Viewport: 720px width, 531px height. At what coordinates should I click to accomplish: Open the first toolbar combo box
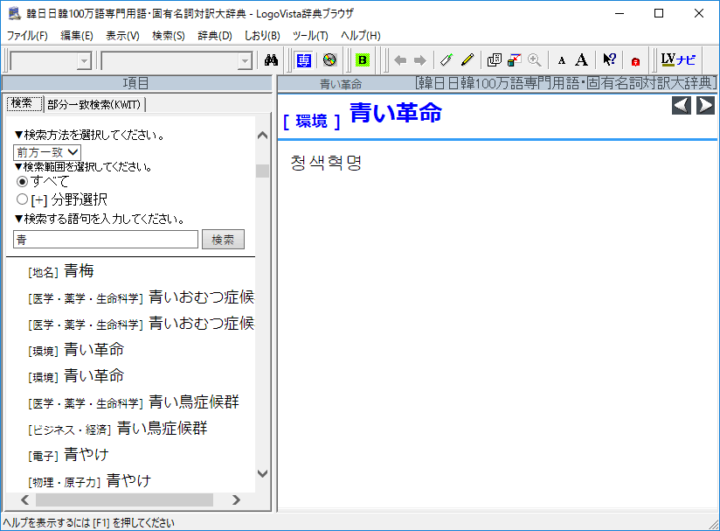(x=84, y=60)
